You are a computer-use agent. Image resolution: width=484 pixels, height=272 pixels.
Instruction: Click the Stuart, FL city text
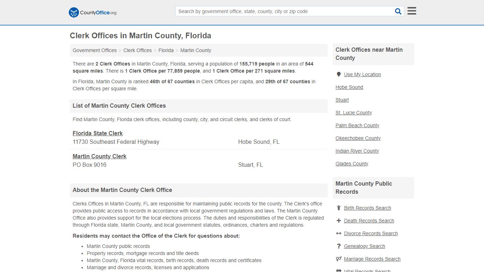point(251,165)
